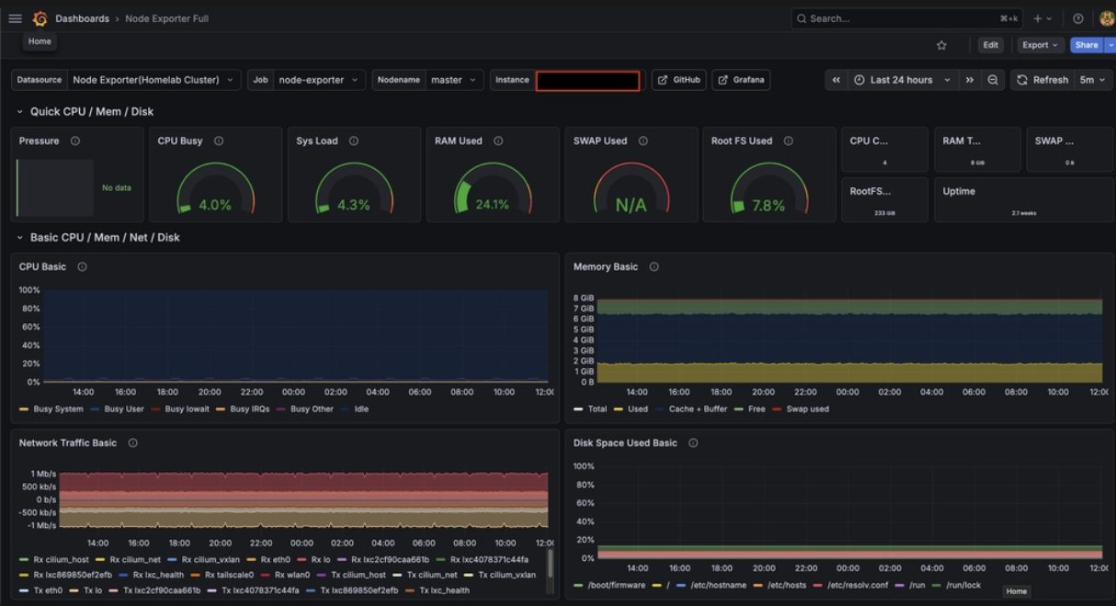Click color swatch for Used memory series
Image resolution: width=1116 pixels, height=606 pixels.
pos(619,410)
